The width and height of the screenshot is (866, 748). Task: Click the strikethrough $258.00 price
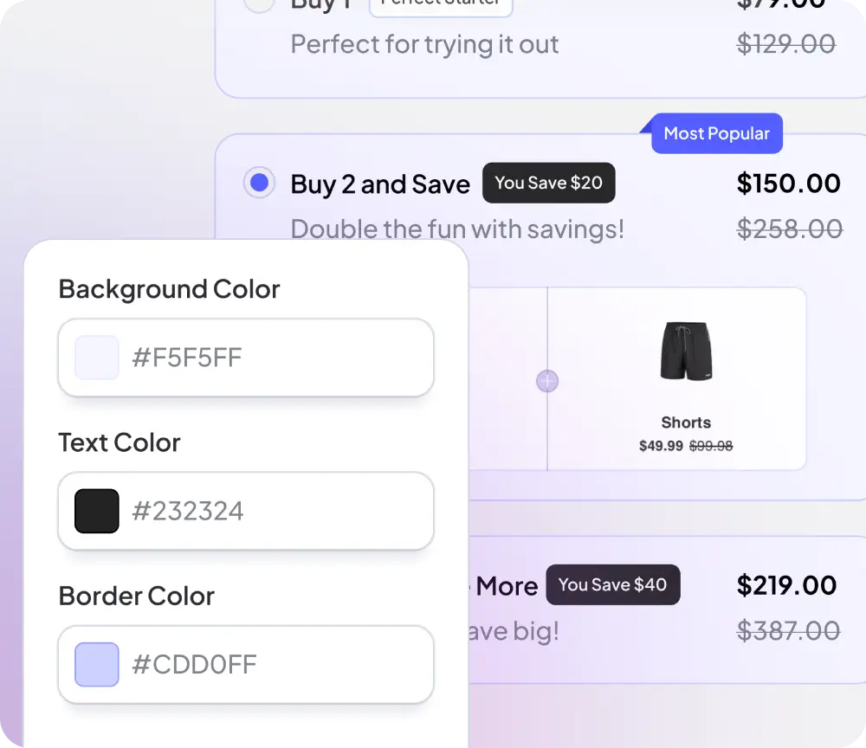point(790,229)
